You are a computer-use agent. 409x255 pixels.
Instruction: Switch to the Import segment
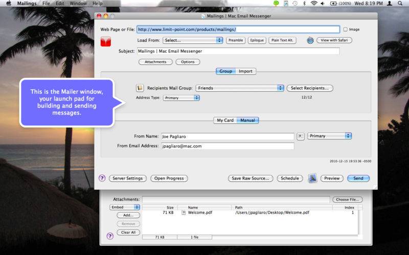[x=245, y=71]
